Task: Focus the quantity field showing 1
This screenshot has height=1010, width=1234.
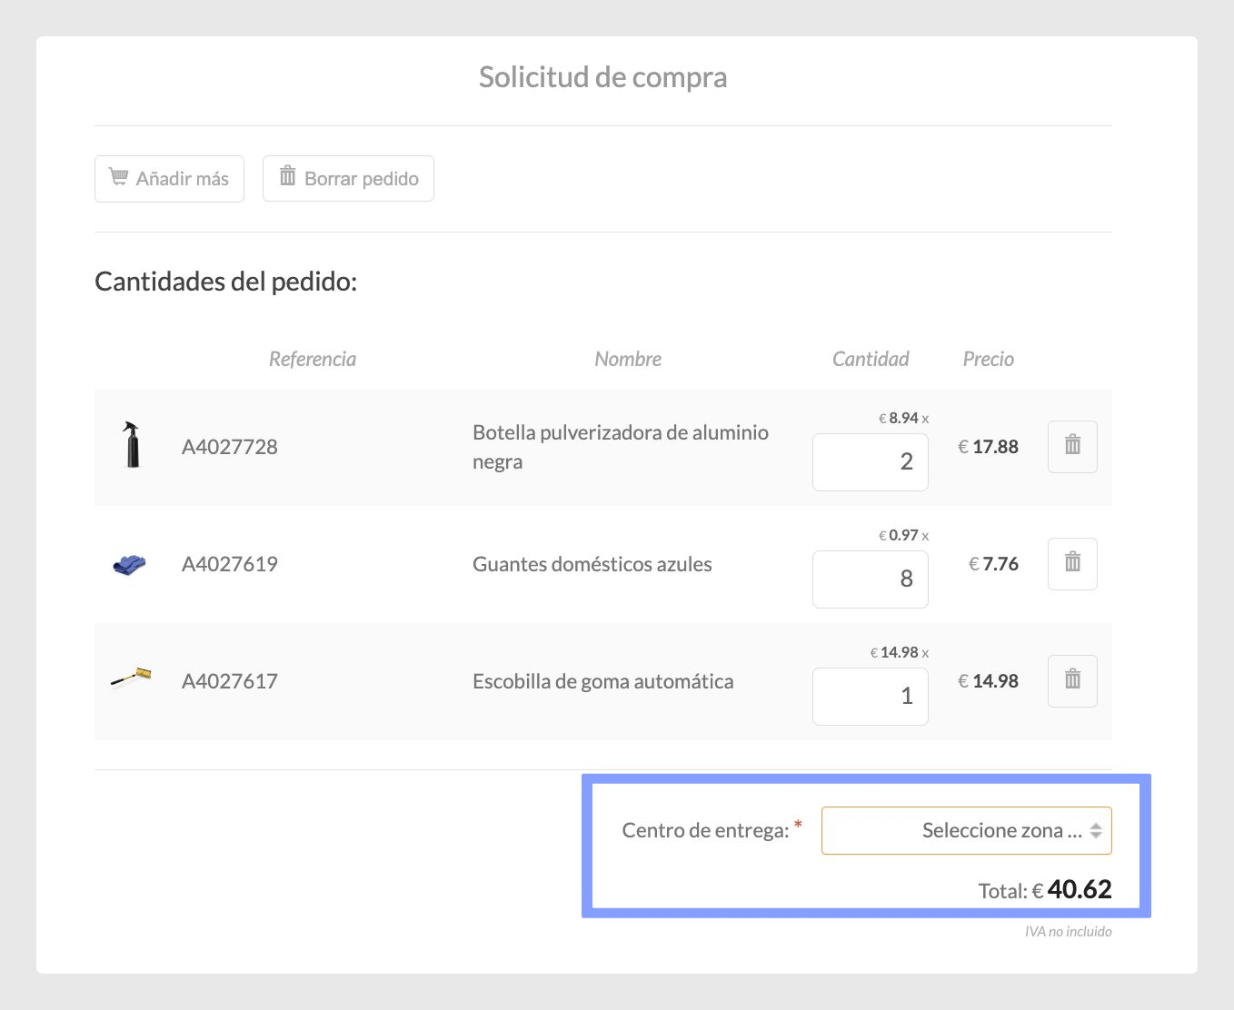Action: [870, 696]
